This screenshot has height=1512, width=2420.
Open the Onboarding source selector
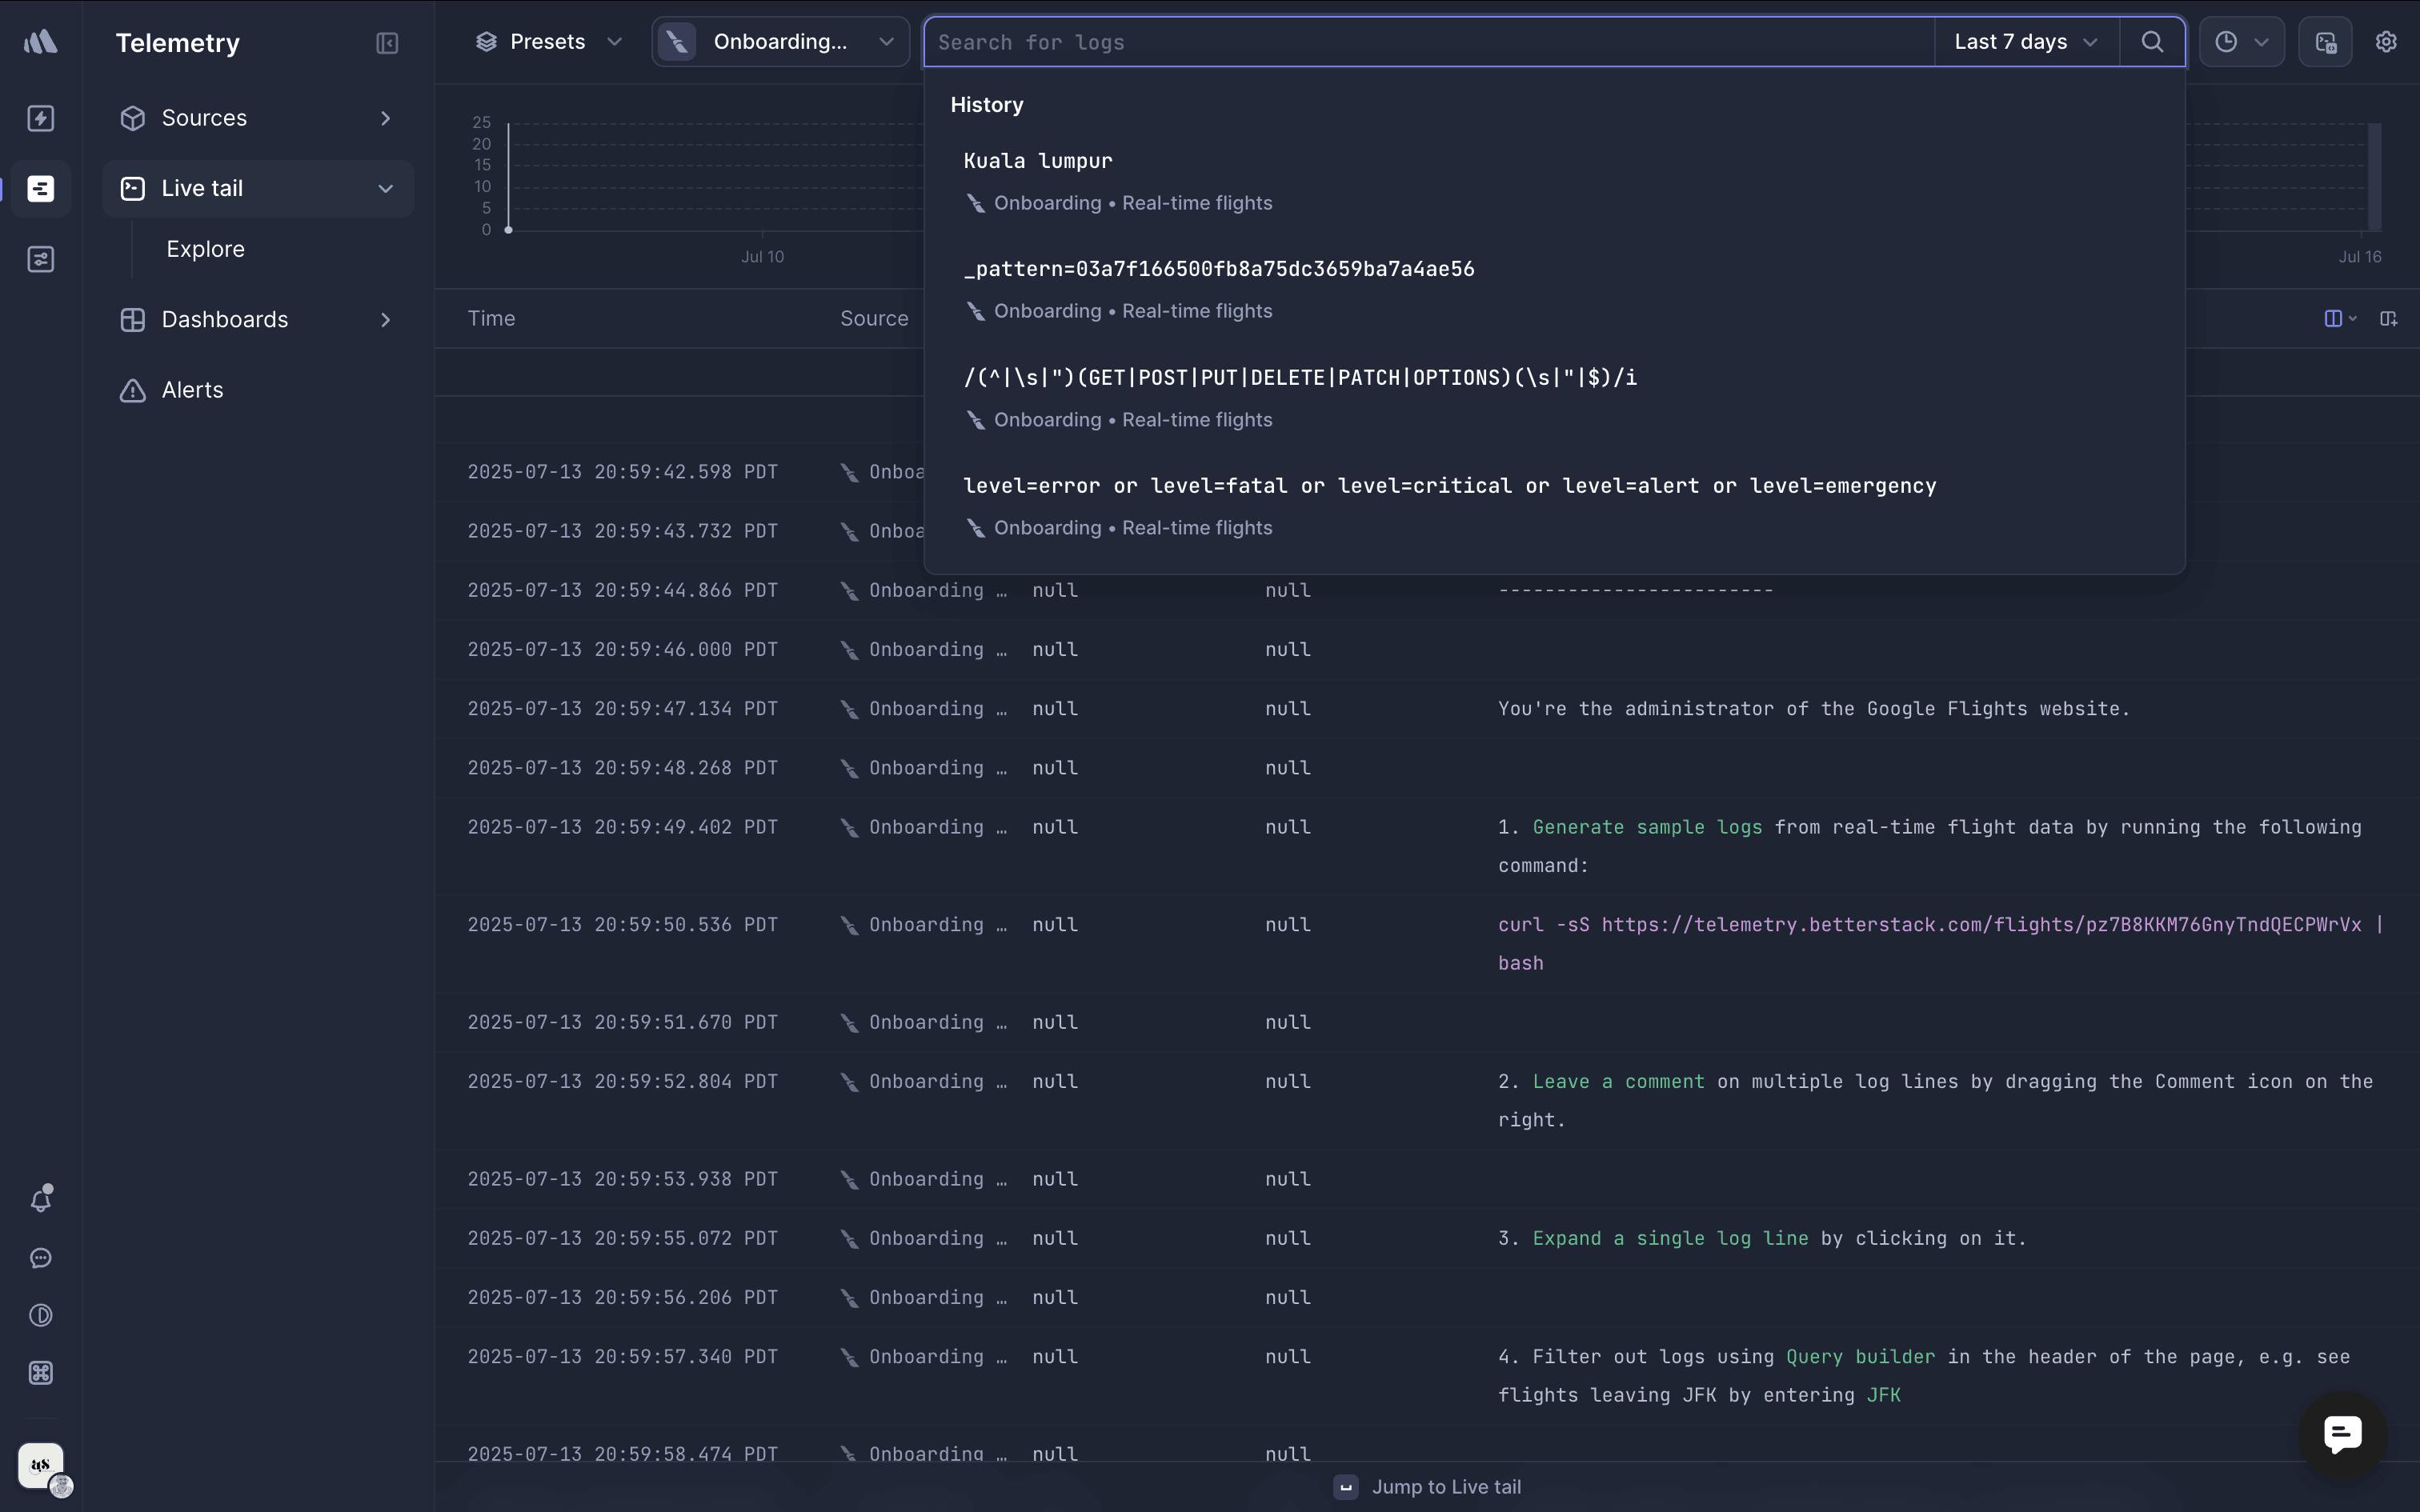coord(781,42)
